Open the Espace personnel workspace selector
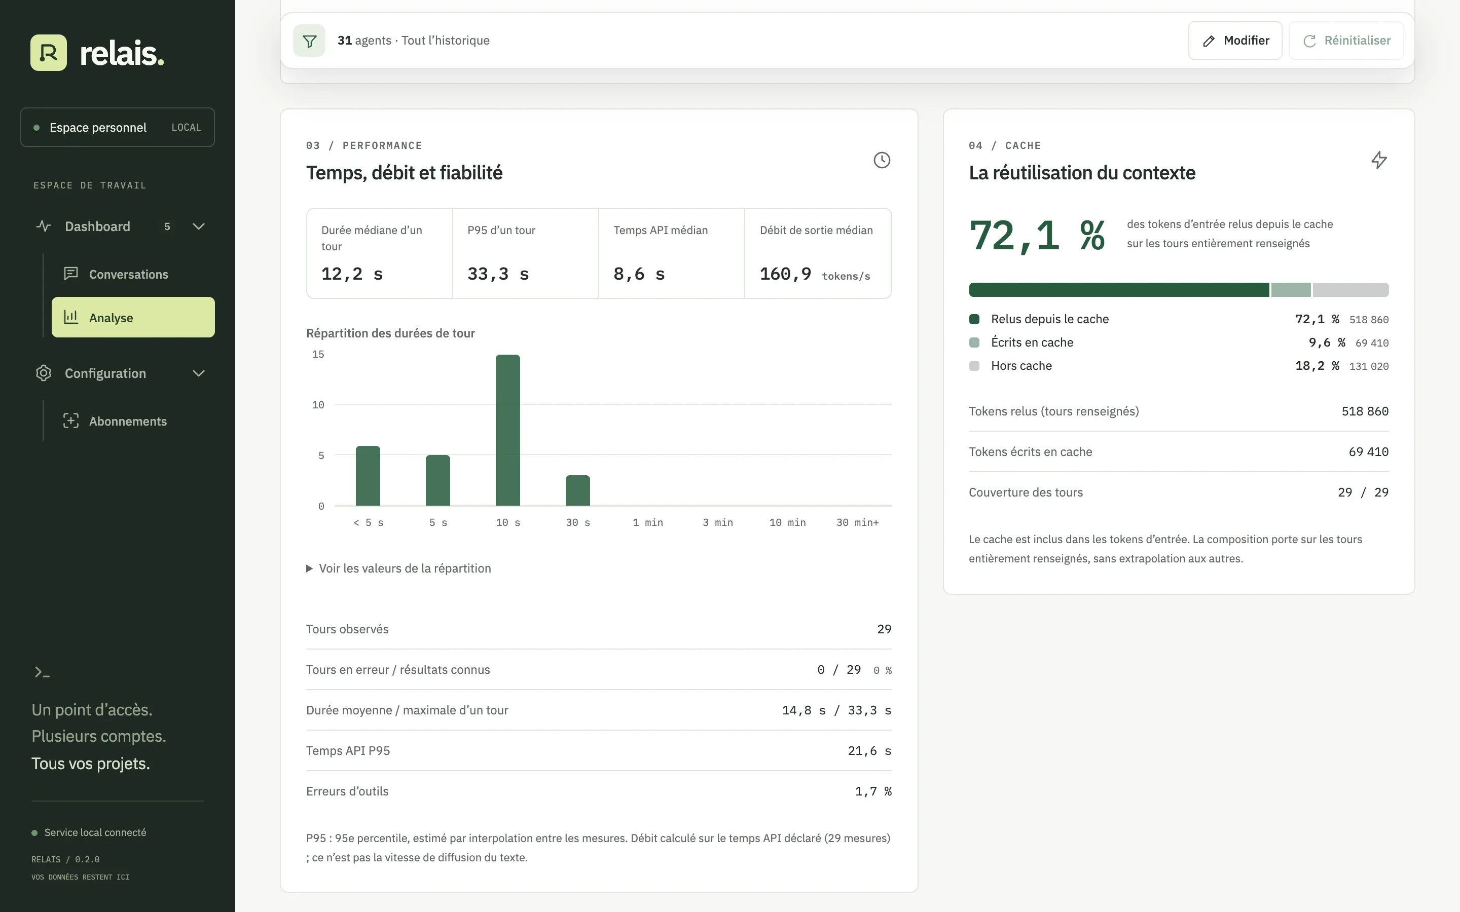1460x912 pixels. tap(118, 127)
